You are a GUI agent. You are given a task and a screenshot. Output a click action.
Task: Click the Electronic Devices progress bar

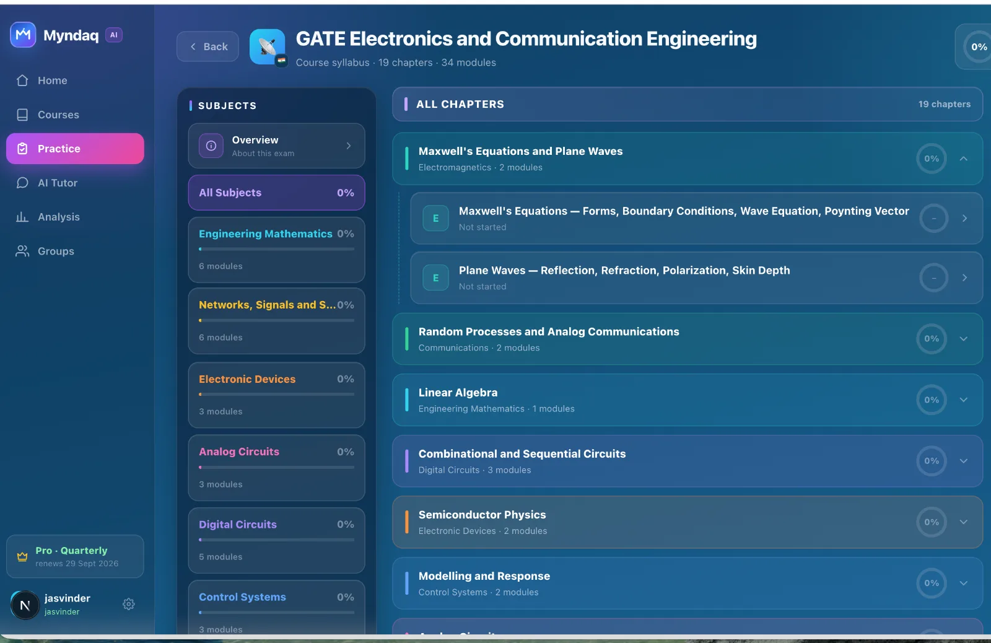pos(276,394)
